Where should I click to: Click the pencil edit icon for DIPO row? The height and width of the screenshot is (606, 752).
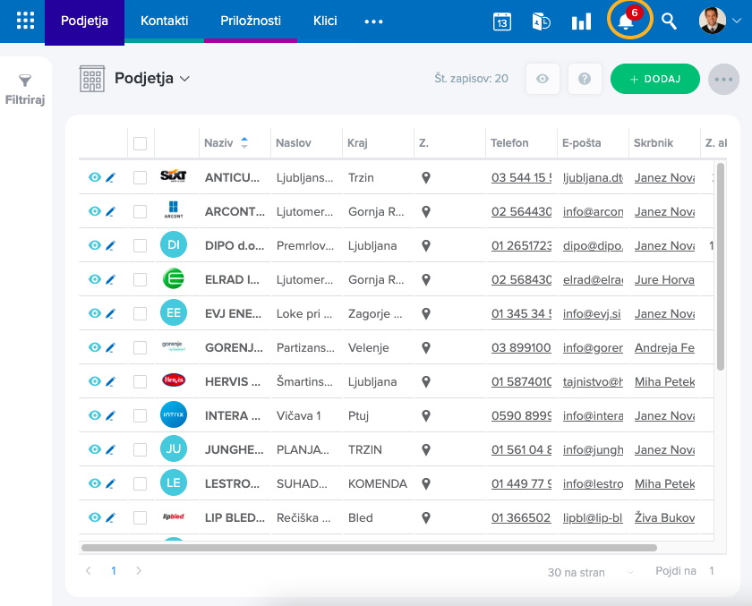[111, 245]
